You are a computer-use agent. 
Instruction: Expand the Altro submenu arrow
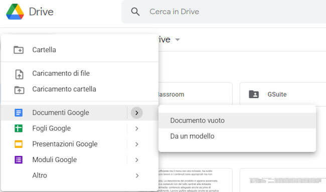(x=137, y=176)
